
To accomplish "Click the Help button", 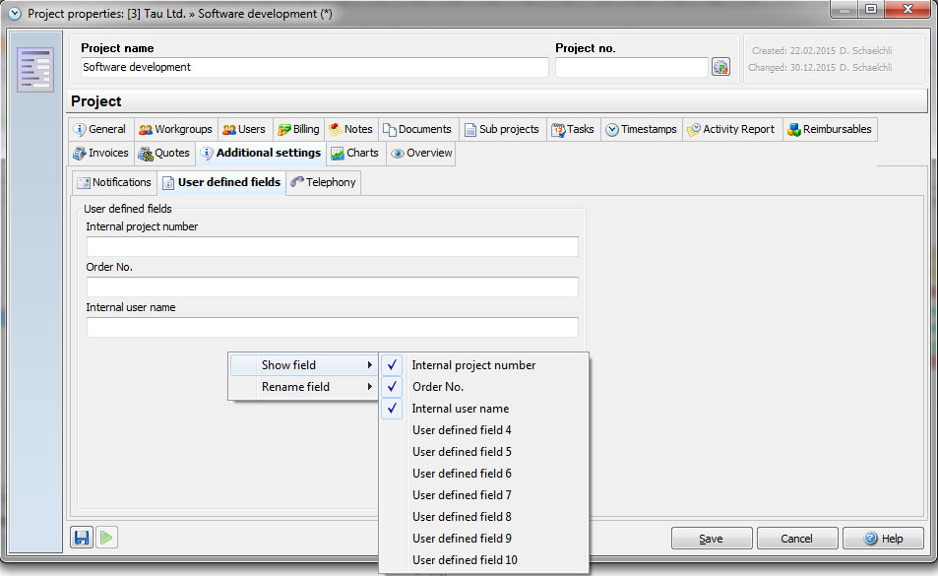I will click(883, 539).
